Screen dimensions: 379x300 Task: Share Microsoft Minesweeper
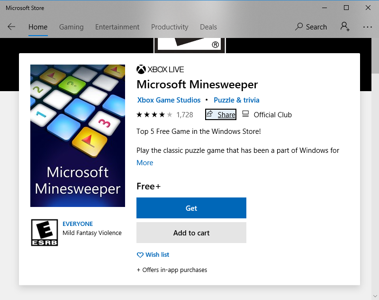[221, 114]
